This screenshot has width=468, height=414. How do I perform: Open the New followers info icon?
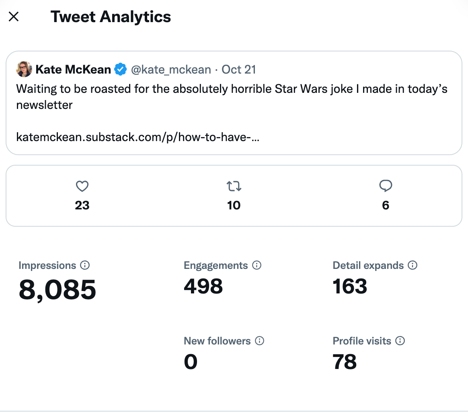pos(259,340)
